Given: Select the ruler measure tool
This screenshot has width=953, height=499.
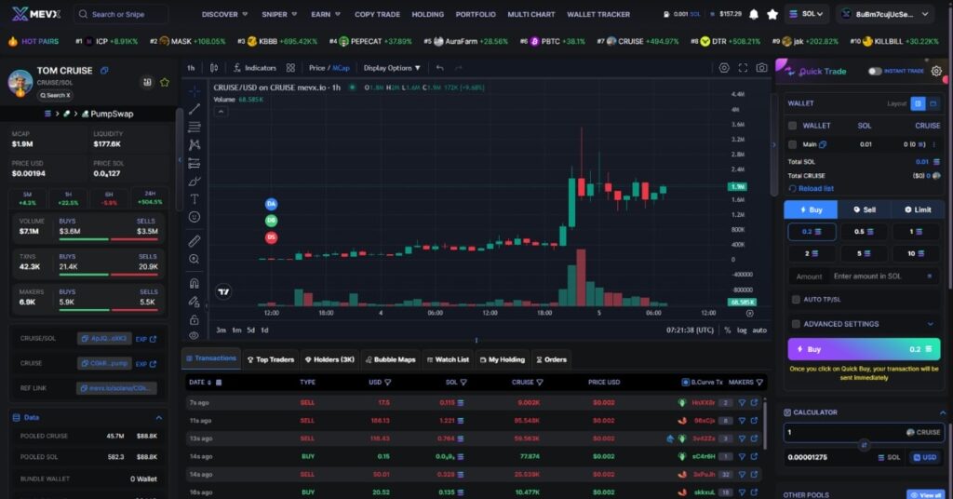Looking at the screenshot, I should coord(194,241).
